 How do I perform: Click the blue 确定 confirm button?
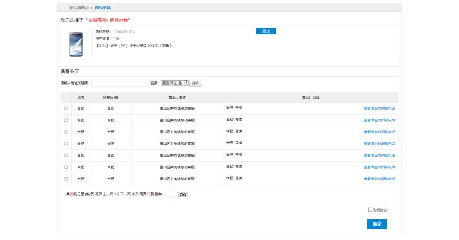(376, 224)
